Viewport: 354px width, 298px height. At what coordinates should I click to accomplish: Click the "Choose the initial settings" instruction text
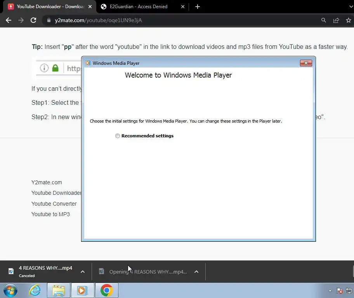[186, 121]
